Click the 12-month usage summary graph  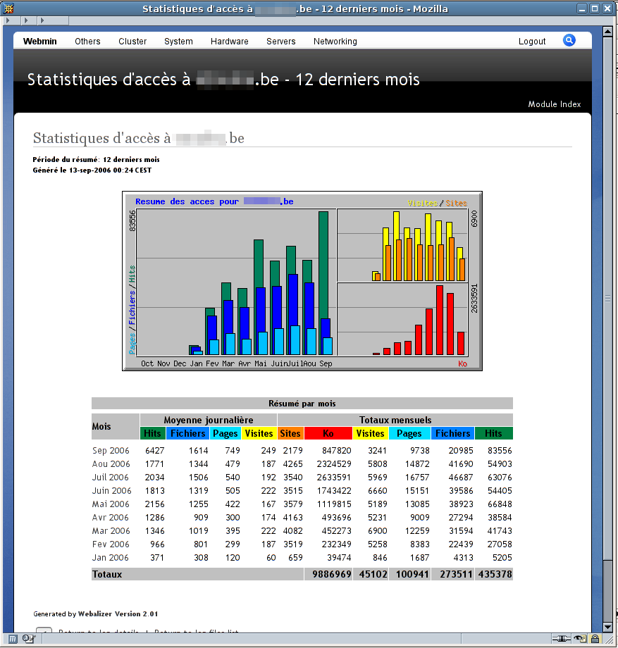302,281
